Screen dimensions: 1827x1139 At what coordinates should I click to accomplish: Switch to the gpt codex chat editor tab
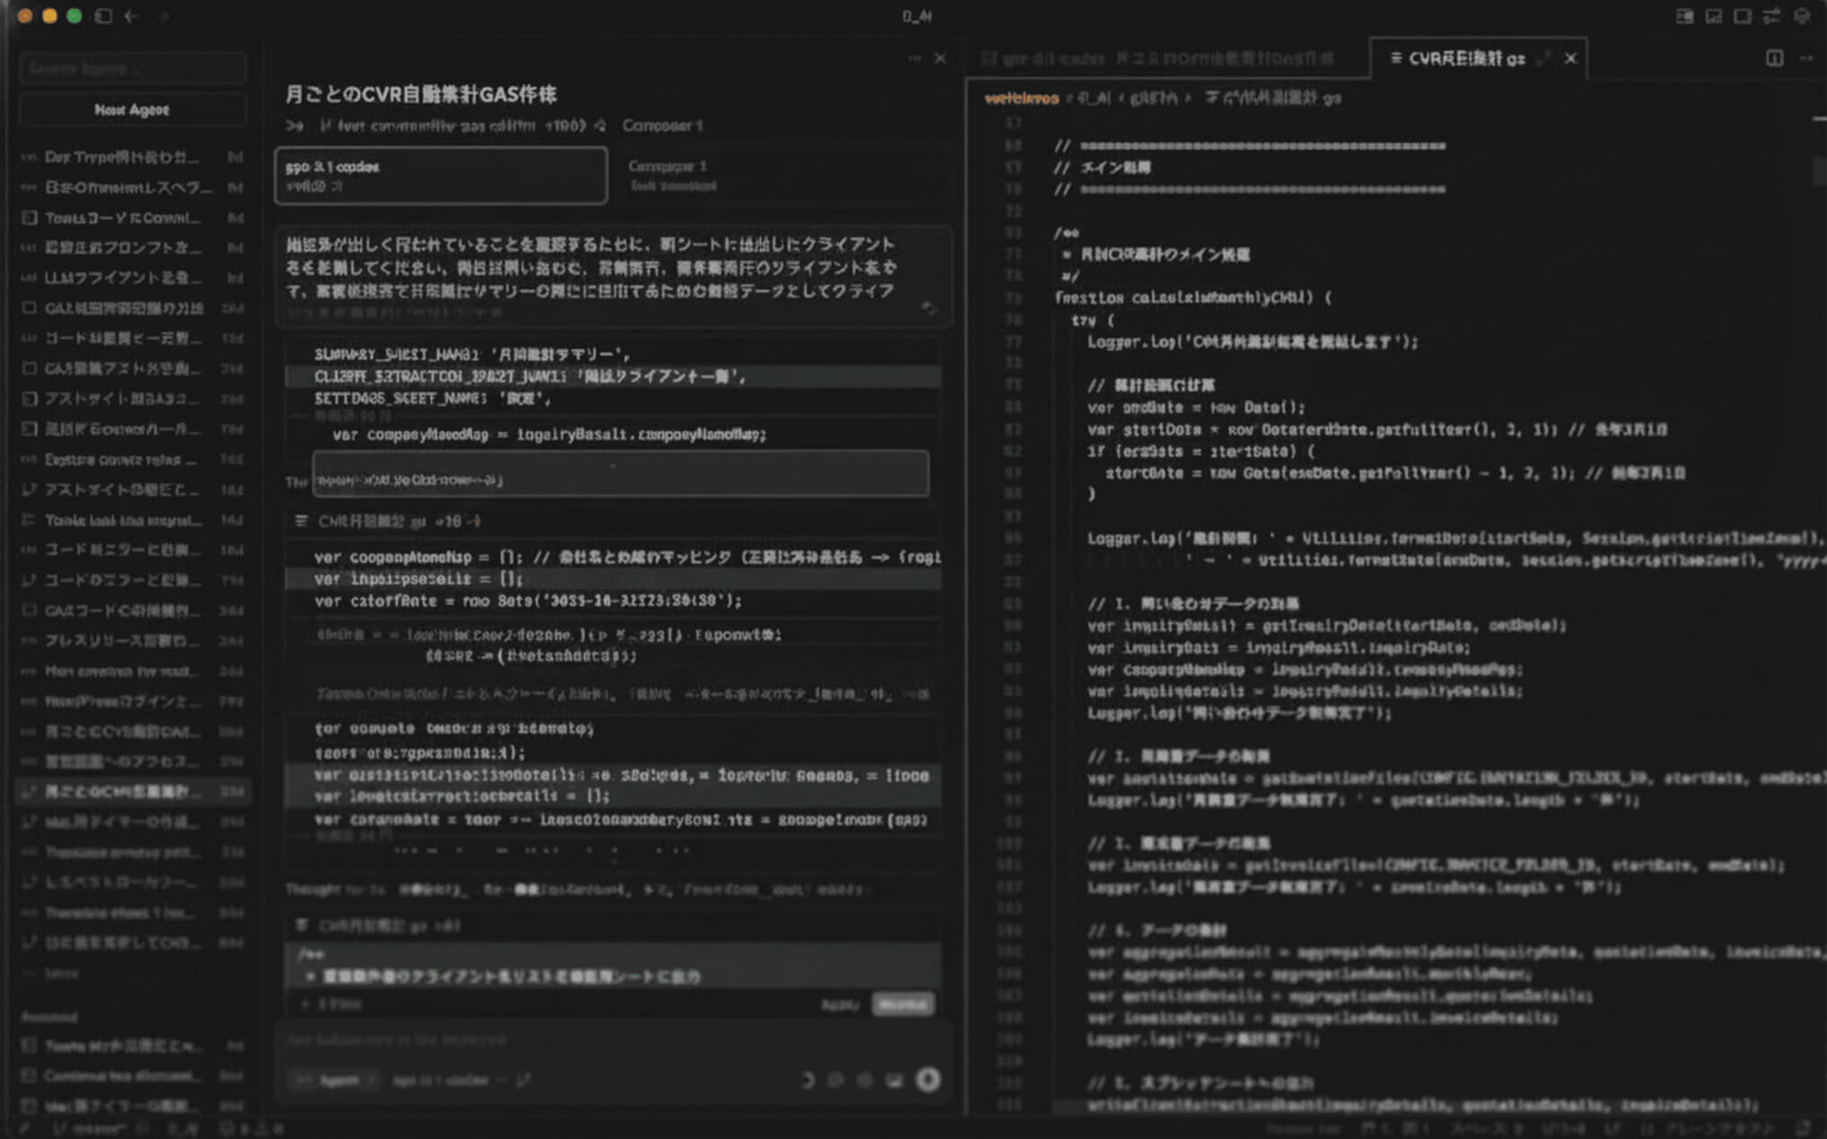pyautogui.click(x=1158, y=58)
